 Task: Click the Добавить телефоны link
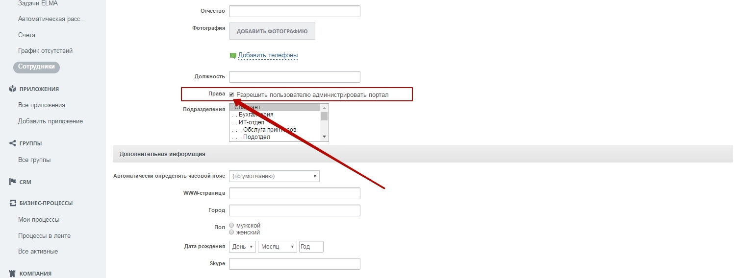point(268,55)
